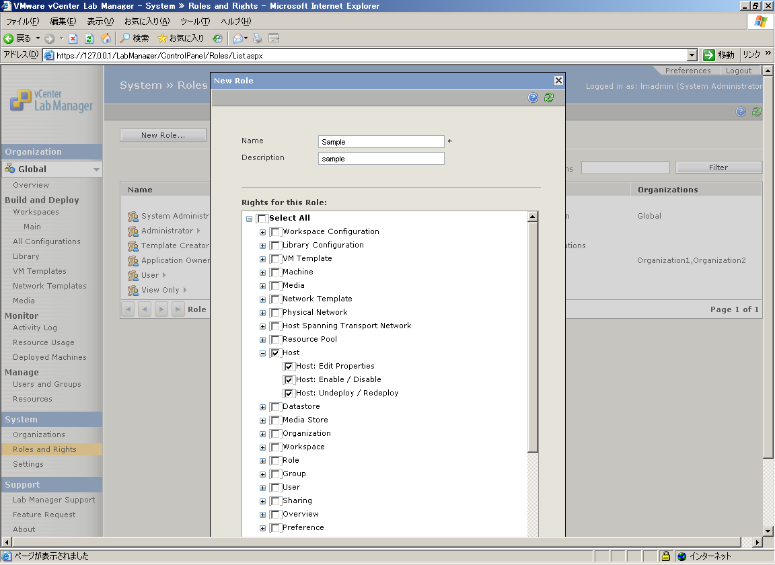Open the 表示(V) menu
This screenshot has height=565, width=775.
pos(100,22)
